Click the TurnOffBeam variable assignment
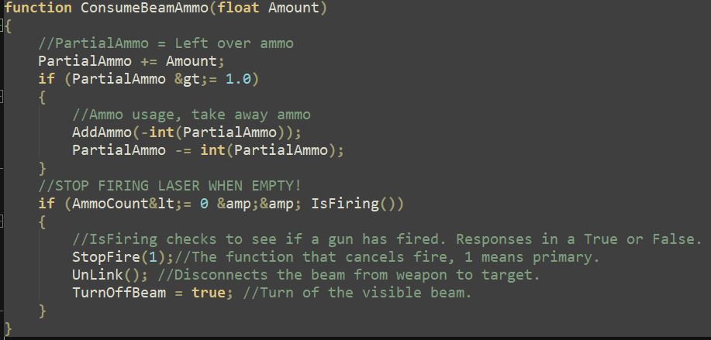The height and width of the screenshot is (340, 711). click(x=119, y=293)
